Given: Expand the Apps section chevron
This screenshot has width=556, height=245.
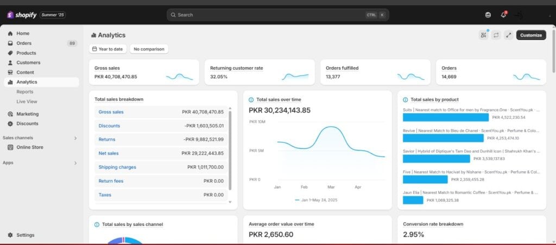Looking at the screenshot, I should 75,163.
